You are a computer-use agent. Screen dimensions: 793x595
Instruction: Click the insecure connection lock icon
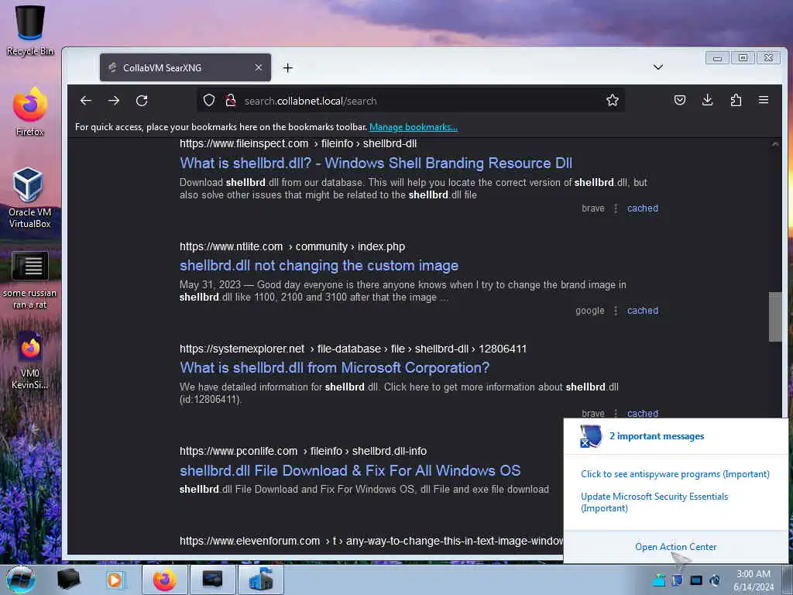tap(231, 100)
